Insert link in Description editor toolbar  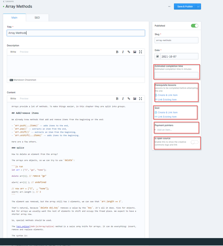tap(129, 52)
